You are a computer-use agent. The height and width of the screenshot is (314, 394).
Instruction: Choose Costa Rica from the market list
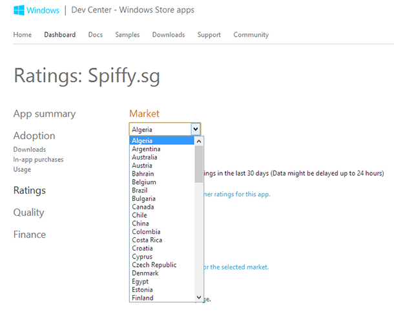162,240
